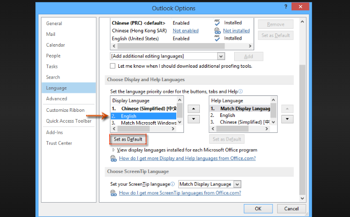Click globe icon beside ScreenTip languages link
350x217 pixels.
click(x=113, y=193)
